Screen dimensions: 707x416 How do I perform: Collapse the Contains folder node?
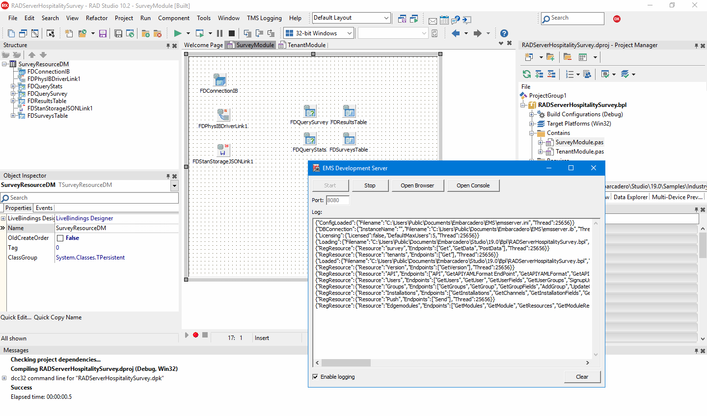pos(531,133)
